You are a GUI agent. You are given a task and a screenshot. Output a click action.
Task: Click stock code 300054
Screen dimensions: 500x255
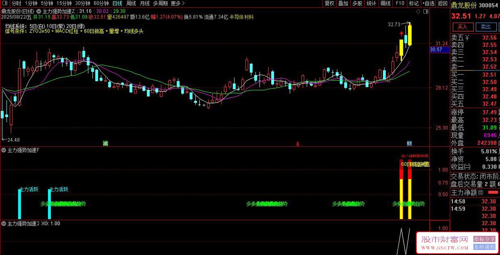point(489,5)
